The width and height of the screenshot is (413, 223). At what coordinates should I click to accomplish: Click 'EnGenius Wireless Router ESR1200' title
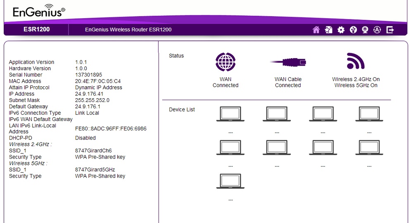point(128,29)
